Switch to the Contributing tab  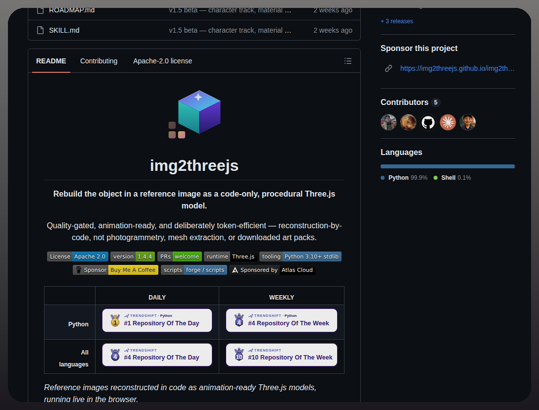tap(98, 61)
